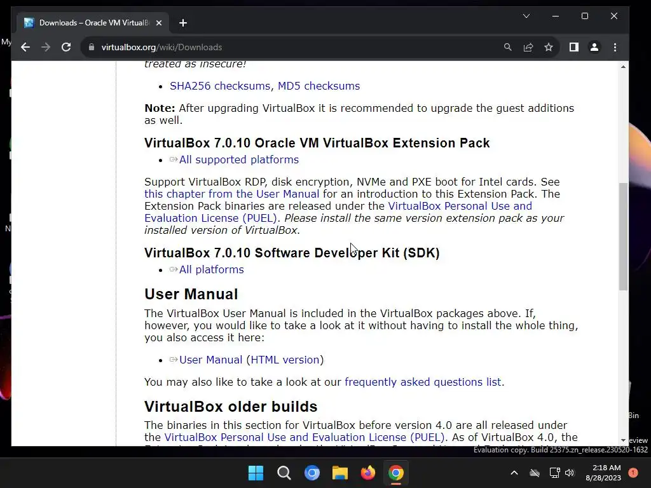Show hidden system tray icons

tap(514, 473)
